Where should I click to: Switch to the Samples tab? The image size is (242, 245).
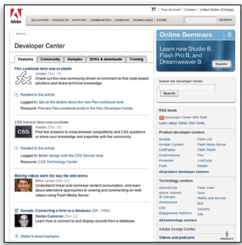tap(75, 59)
